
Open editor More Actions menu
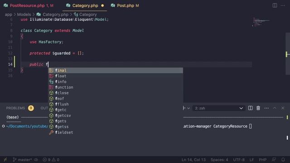point(283,5)
